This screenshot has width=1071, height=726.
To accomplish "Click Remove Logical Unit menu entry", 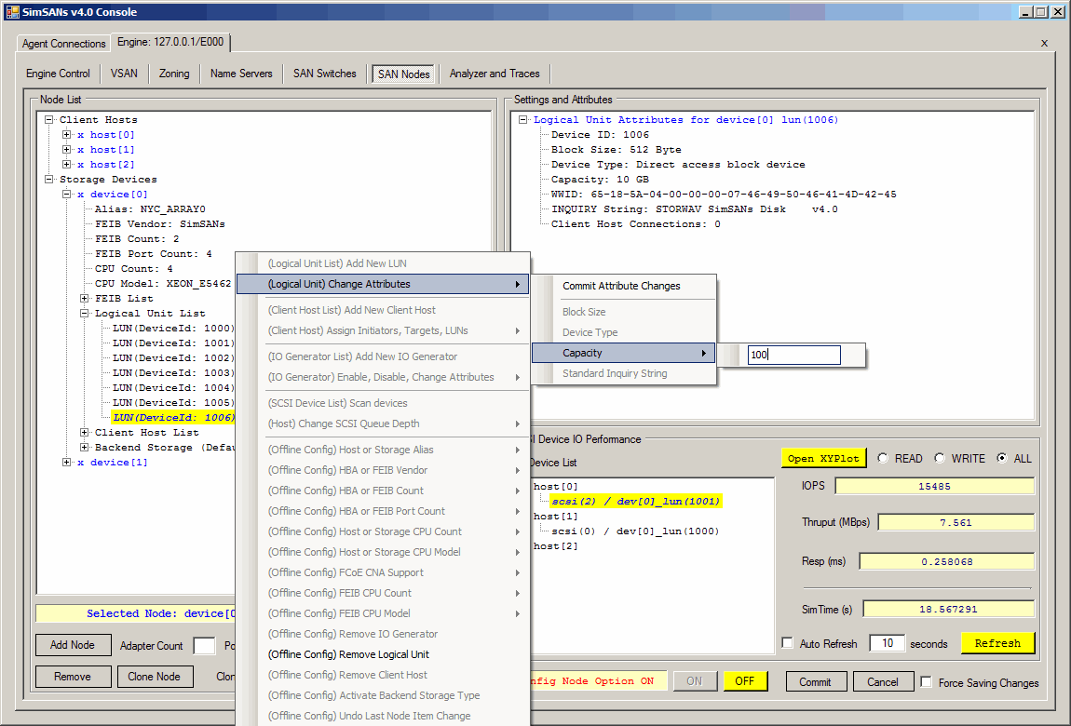I will tap(348, 654).
